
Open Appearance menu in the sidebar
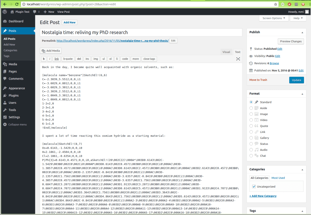pyautogui.click(x=17, y=88)
